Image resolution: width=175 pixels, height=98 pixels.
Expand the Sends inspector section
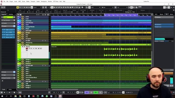[8, 72]
